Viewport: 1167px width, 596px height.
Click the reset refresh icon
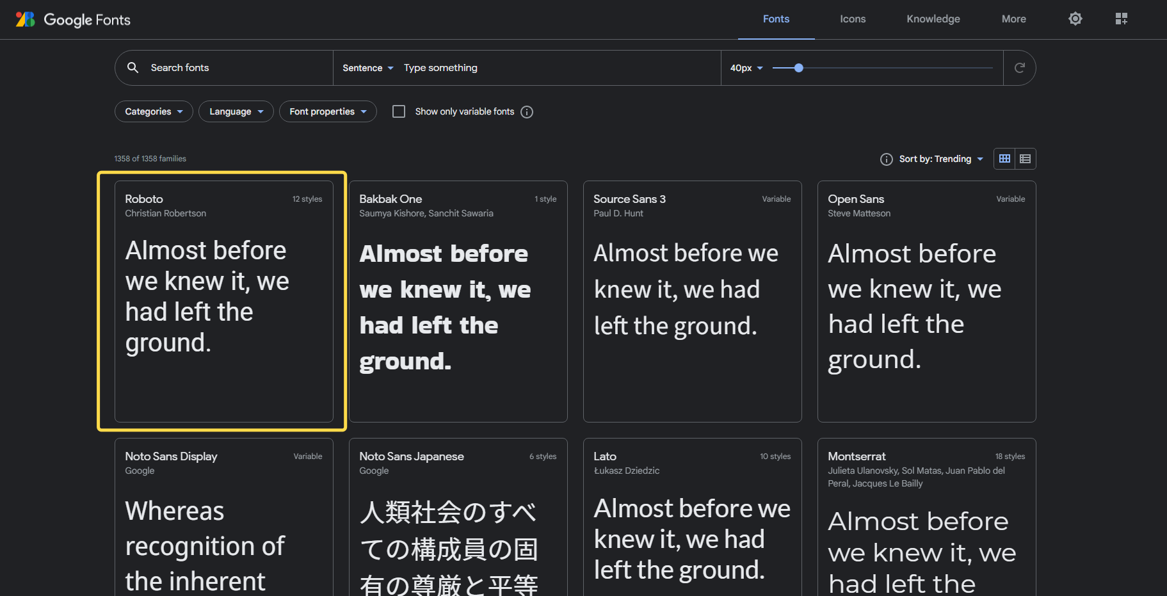(1019, 68)
